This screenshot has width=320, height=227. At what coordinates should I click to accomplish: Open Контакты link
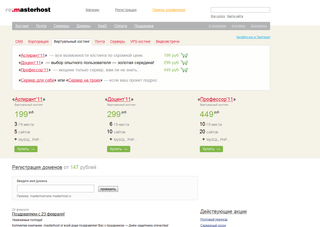(238, 26)
